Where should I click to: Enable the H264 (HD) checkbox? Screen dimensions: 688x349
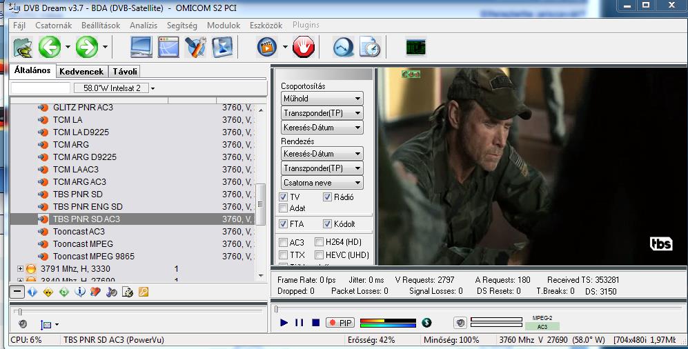point(320,241)
